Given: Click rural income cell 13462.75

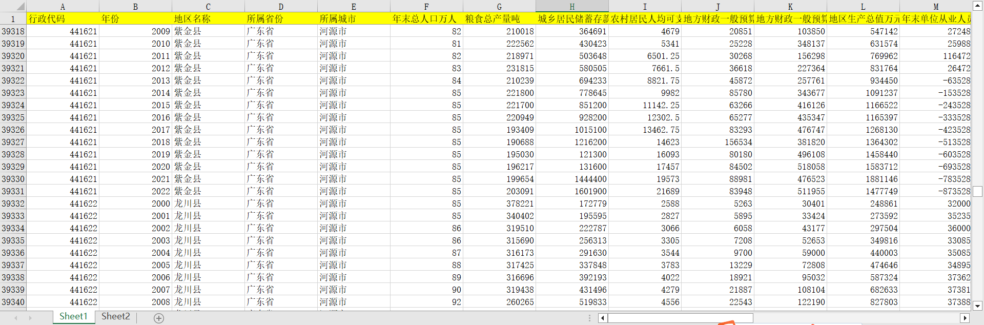Looking at the screenshot, I should (x=645, y=130).
